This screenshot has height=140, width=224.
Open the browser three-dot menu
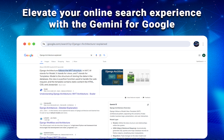[203, 44]
